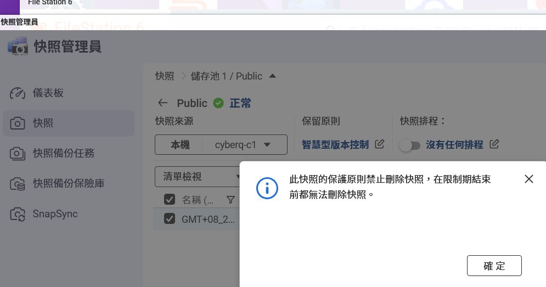Viewport: 546px width, 287px height.
Task: Close the warning dialog with the X
Action: coord(528,179)
